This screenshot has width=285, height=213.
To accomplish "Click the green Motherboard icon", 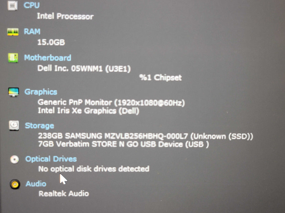I will pos(13,58).
